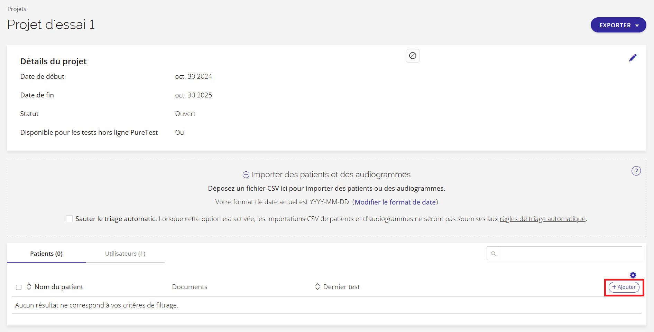The height and width of the screenshot is (332, 654).
Task: Click the Statut label
Action: [x=29, y=114]
